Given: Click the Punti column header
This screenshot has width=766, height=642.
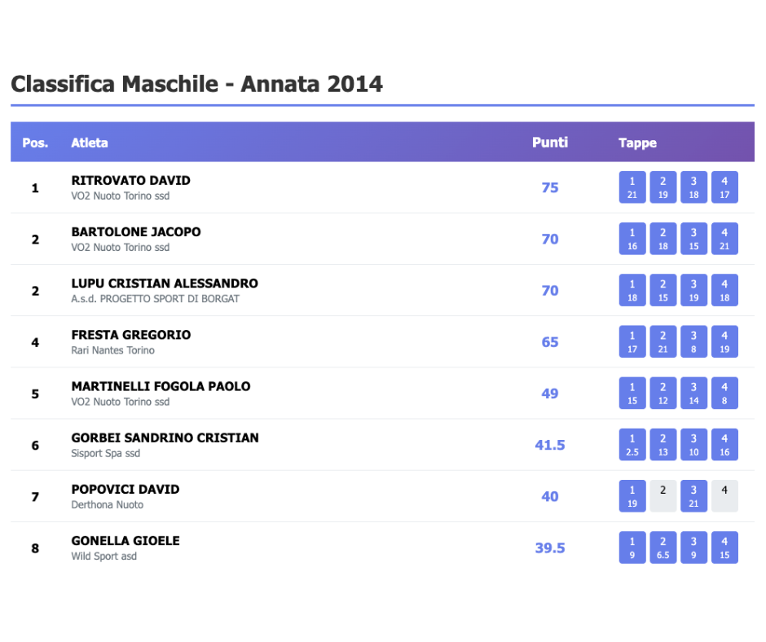Looking at the screenshot, I should [x=550, y=143].
